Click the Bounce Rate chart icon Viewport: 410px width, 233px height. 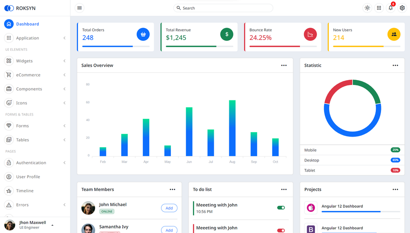(310, 34)
